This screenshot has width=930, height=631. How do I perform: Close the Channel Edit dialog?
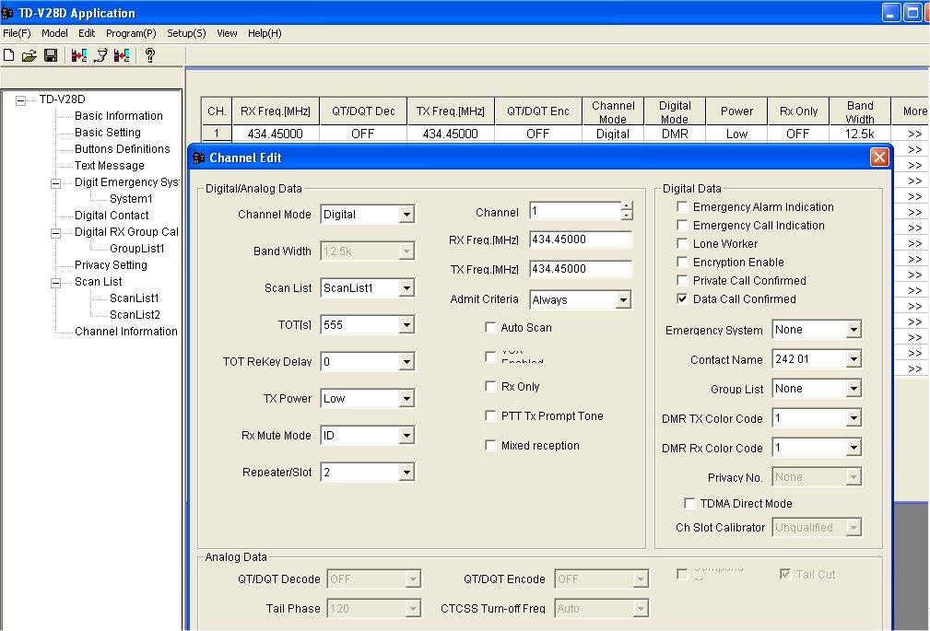click(879, 158)
